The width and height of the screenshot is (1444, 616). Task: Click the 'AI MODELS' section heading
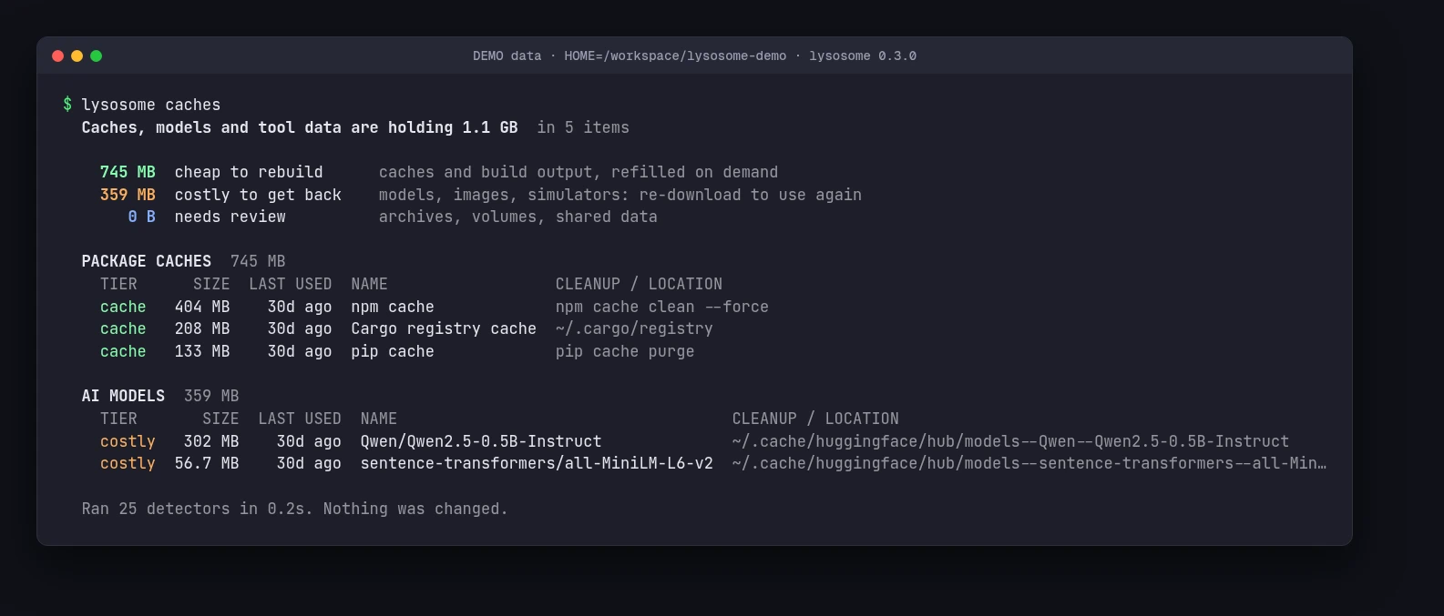[124, 396]
